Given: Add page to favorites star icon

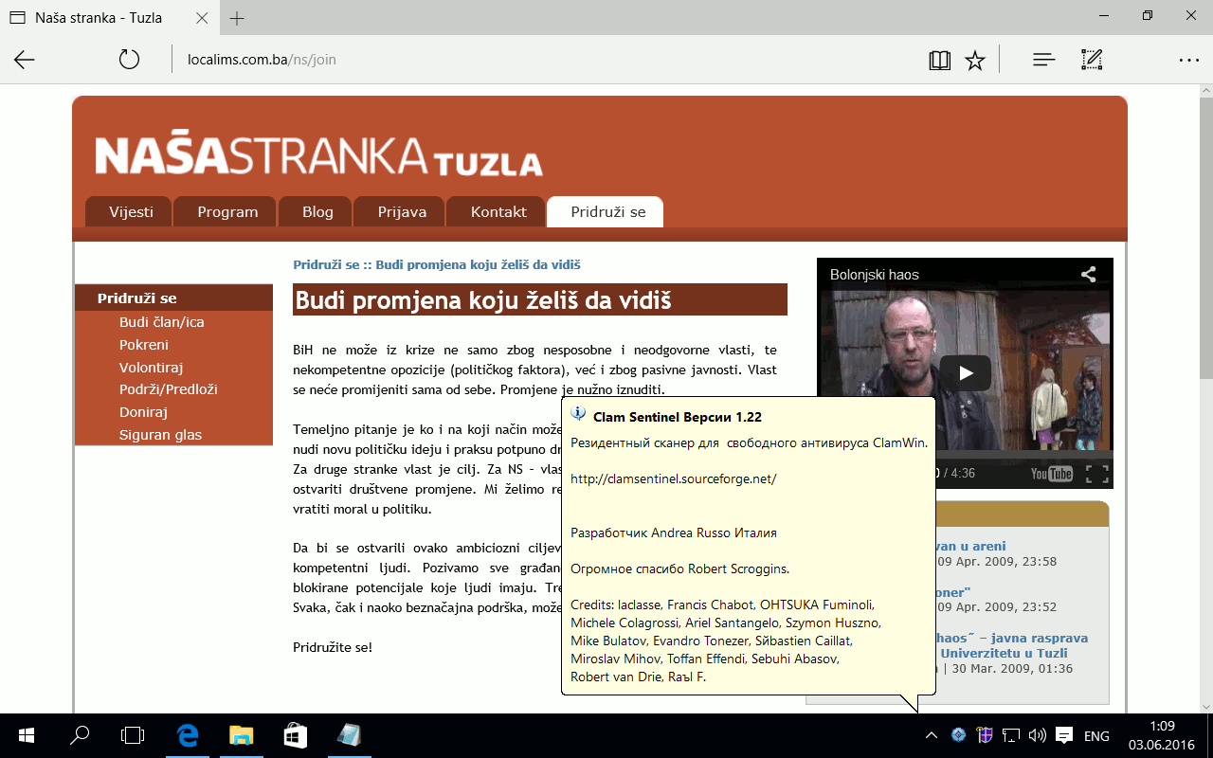Looking at the screenshot, I should tap(974, 61).
